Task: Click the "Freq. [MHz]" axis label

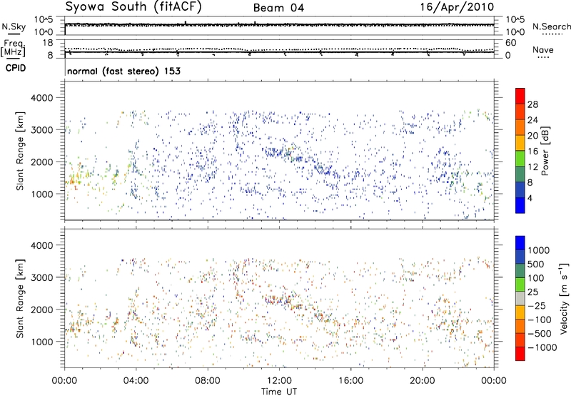Action: pyautogui.click(x=13, y=49)
